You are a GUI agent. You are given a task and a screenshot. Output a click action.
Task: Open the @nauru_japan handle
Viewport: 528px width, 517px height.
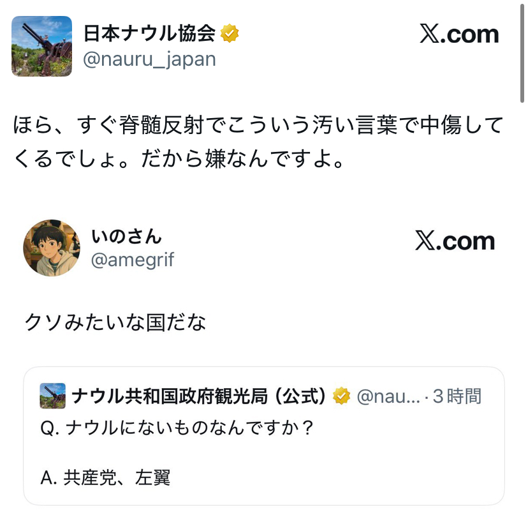pyautogui.click(x=150, y=59)
